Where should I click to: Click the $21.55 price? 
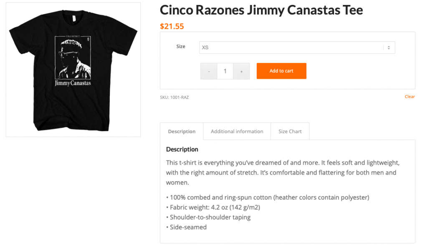[x=172, y=26]
